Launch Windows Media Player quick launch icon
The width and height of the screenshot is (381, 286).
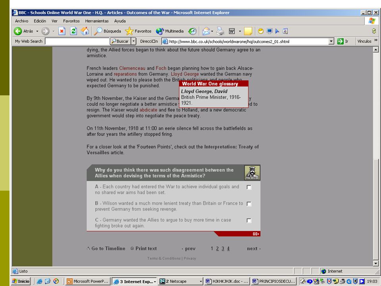coord(56,281)
